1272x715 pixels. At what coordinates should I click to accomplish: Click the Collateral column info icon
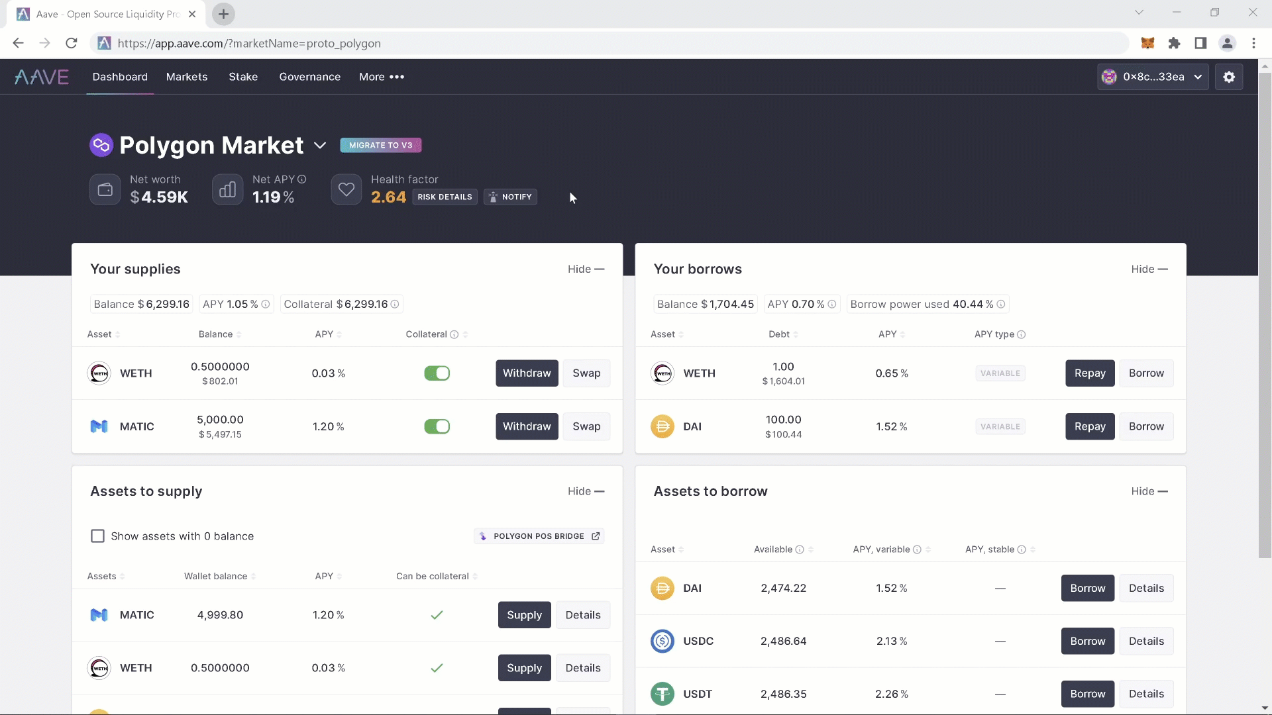tap(454, 334)
